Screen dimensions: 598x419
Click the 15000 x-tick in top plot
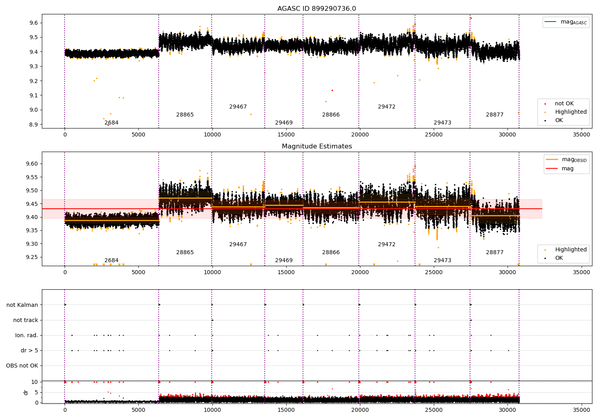tap(286, 135)
